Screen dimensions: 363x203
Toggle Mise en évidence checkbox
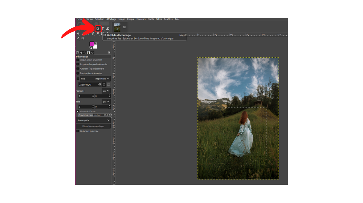click(78, 111)
